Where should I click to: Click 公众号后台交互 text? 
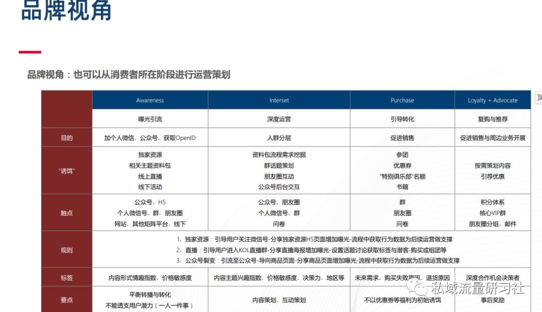[279, 187]
